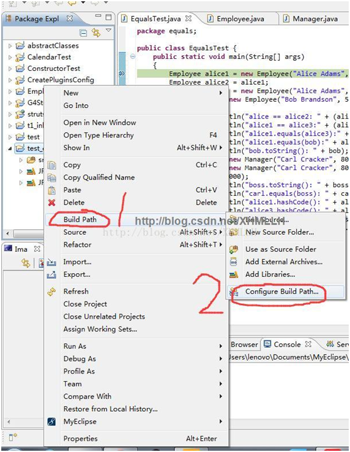Image resolution: width=350 pixels, height=452 pixels.
Task: Expand the CalendarTest project tree arrow
Action: click(x=10, y=57)
